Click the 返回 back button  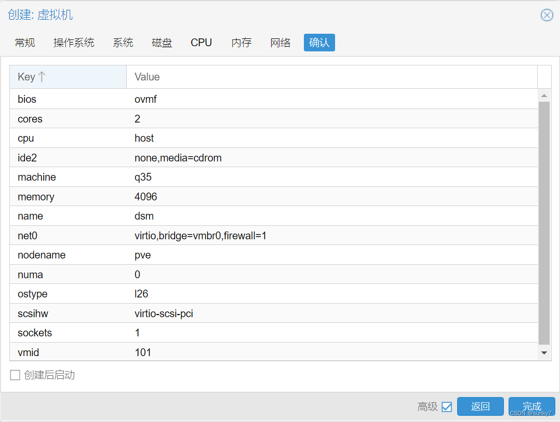pos(481,406)
